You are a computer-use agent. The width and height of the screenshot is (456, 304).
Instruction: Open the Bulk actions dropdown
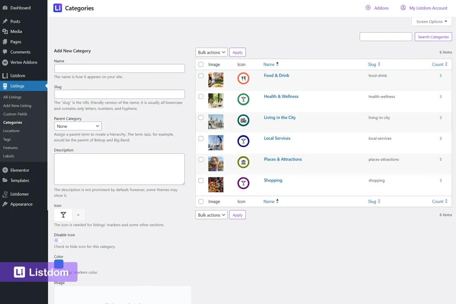click(211, 52)
